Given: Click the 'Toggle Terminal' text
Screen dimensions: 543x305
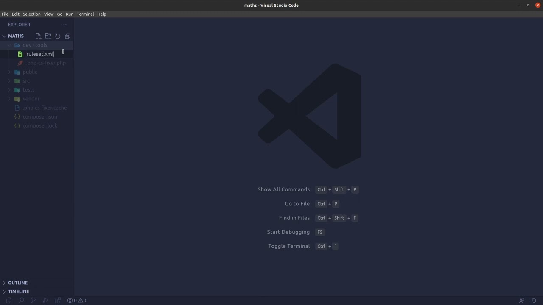Looking at the screenshot, I should [x=289, y=246].
